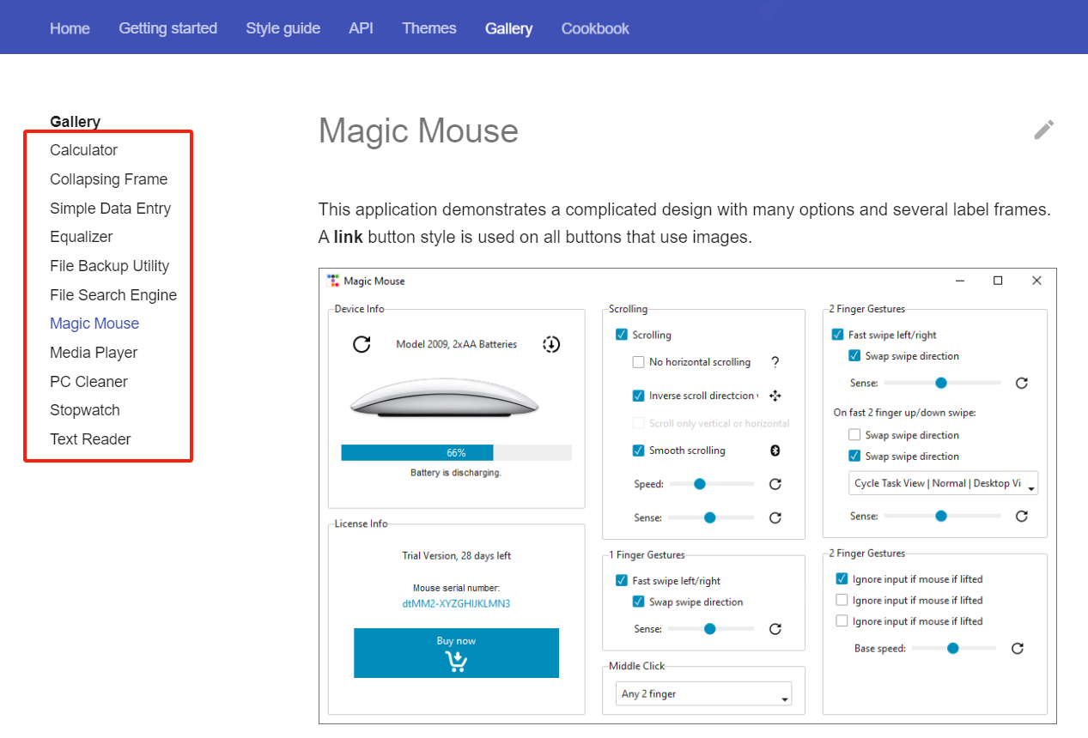
Task: Expand the Cycle Task View dropdown
Action: click(943, 483)
